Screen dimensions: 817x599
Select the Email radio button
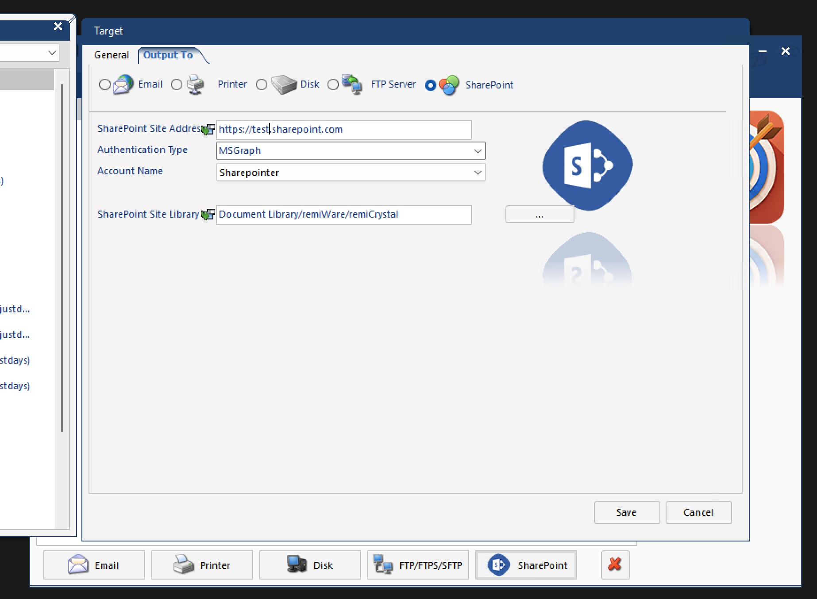105,84
